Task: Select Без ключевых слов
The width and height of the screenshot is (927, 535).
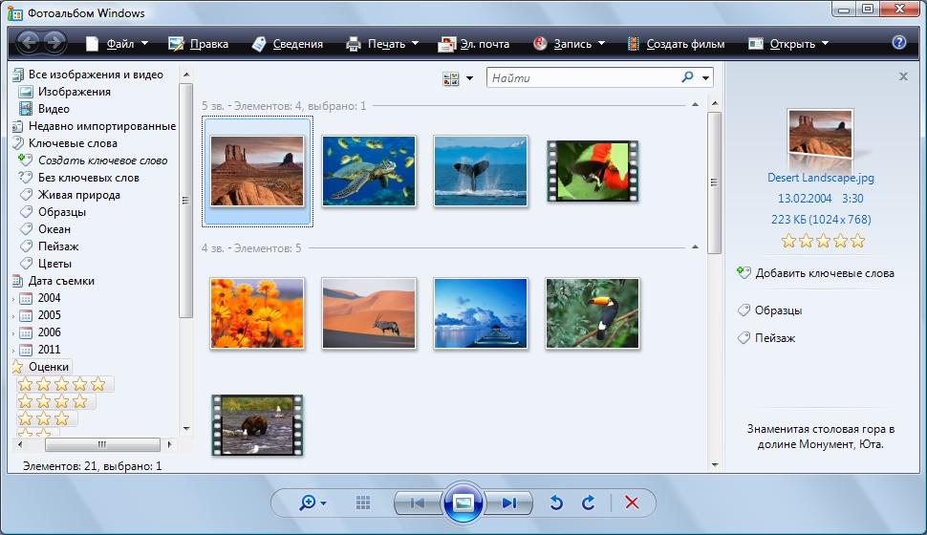Action: pos(88,178)
